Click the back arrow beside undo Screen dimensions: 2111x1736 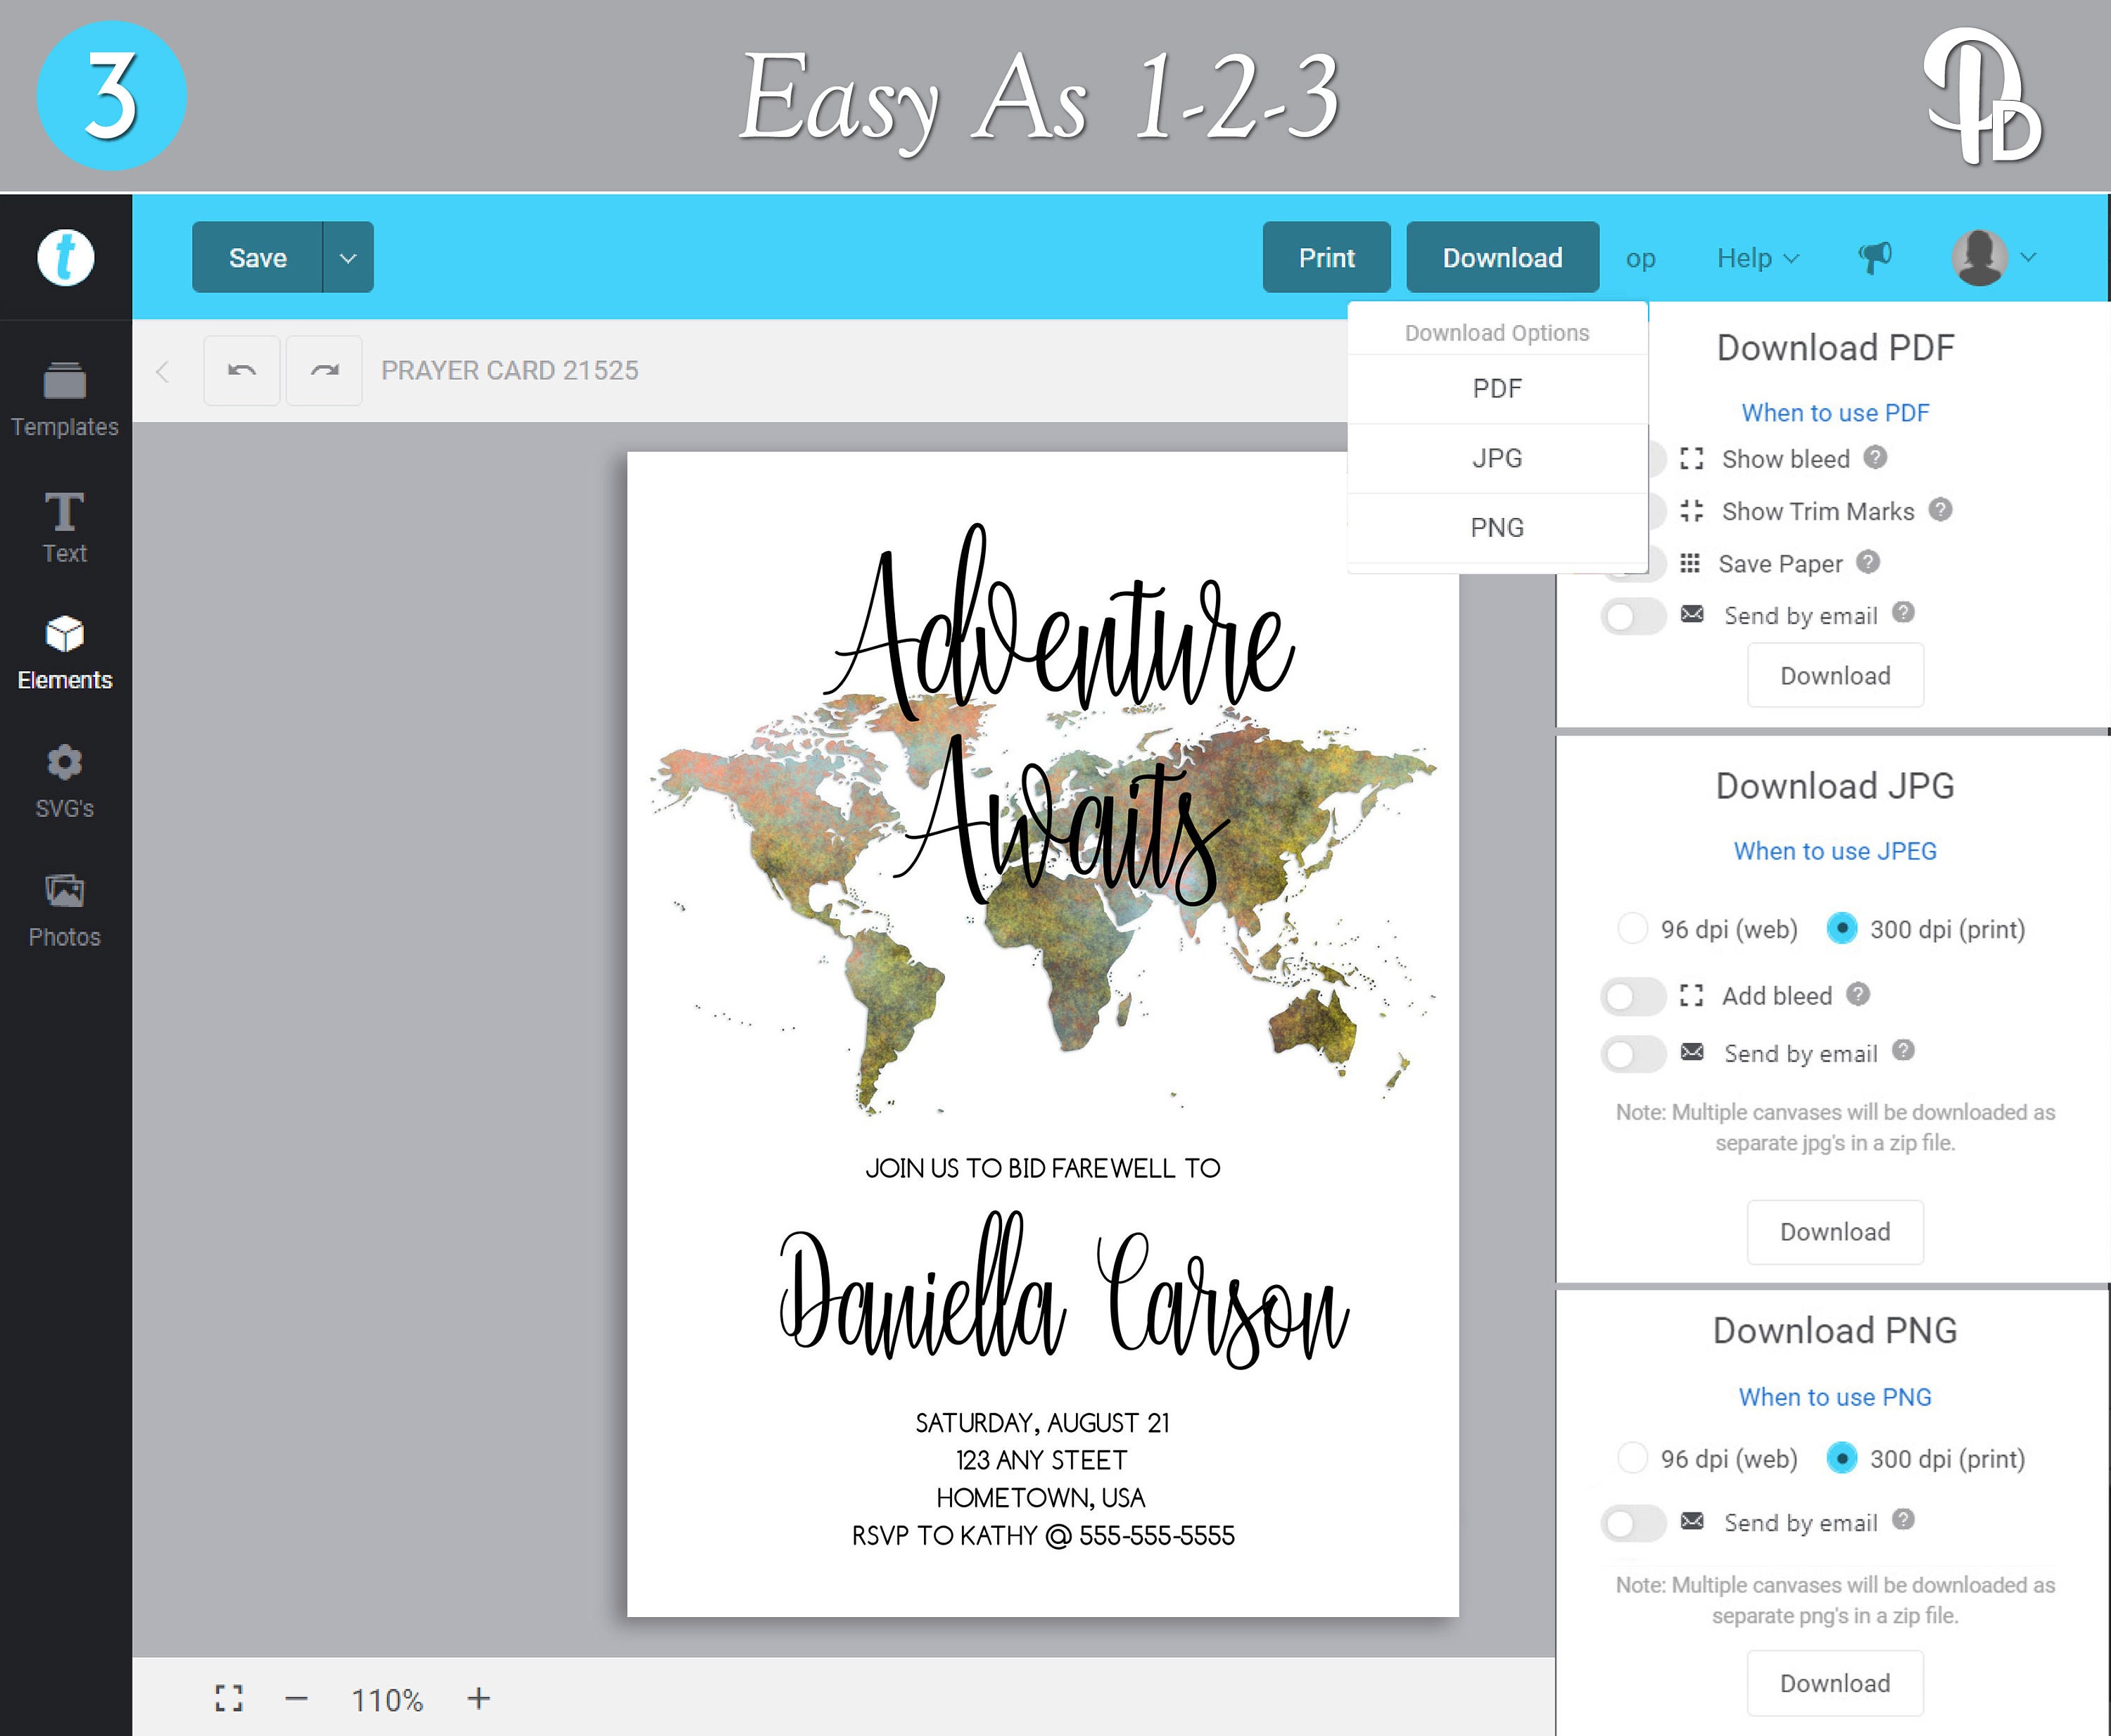pyautogui.click(x=163, y=372)
